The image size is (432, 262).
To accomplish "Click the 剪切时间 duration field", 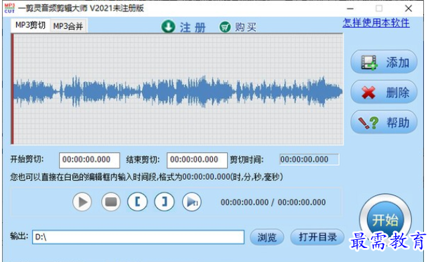I will [x=309, y=160].
